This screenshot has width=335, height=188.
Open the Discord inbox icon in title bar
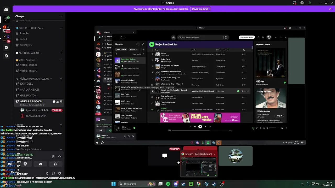coord(294,3)
